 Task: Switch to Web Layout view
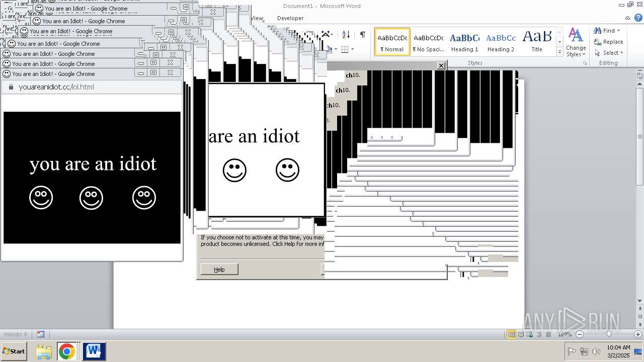530,334
